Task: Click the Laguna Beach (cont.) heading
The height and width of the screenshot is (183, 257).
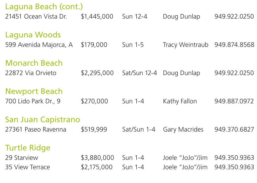Action: [44, 7]
